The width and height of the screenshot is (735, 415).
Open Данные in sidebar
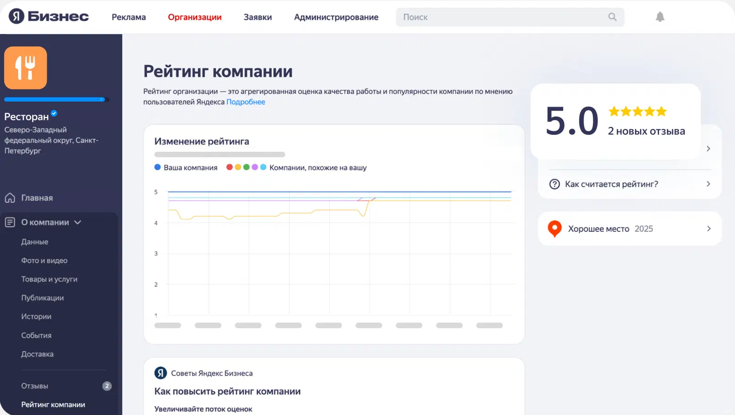(35, 242)
